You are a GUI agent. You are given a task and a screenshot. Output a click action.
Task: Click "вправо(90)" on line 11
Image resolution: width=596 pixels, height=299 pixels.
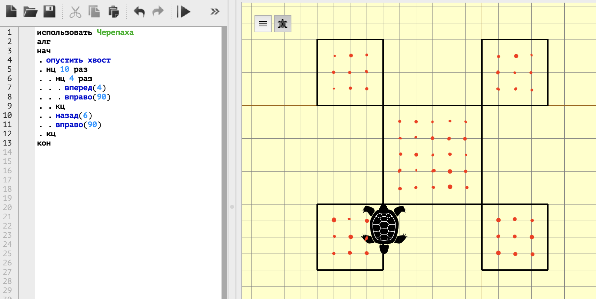pyautogui.click(x=78, y=125)
